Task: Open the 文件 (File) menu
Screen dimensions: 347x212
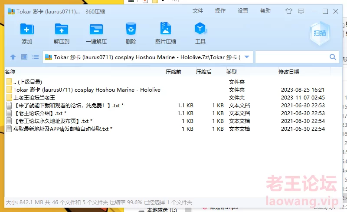Action: coord(198,11)
